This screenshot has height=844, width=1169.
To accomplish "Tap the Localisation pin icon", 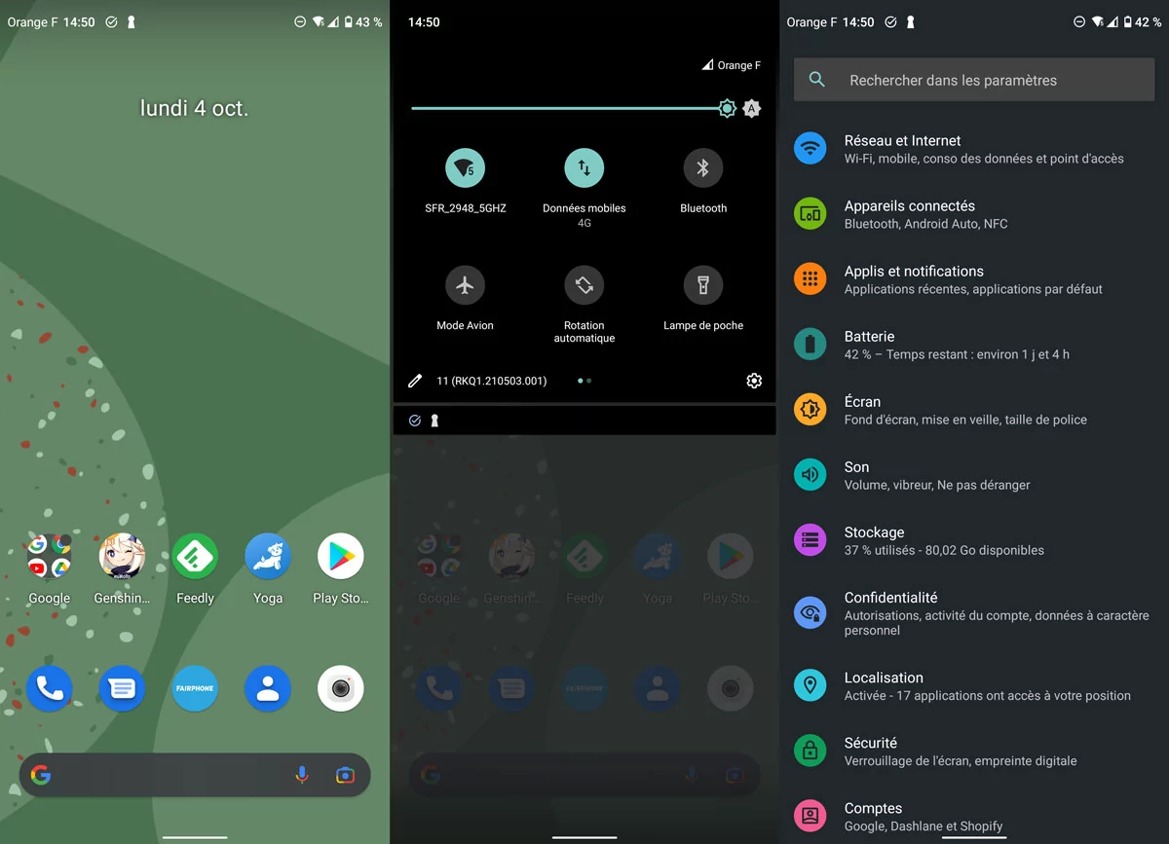I will pos(810,685).
